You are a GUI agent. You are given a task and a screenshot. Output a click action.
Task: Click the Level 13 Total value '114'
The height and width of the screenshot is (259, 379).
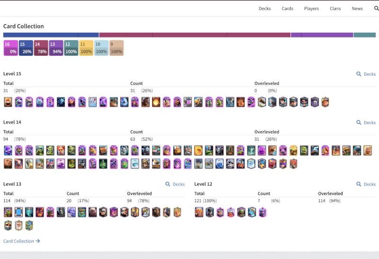click(7, 201)
